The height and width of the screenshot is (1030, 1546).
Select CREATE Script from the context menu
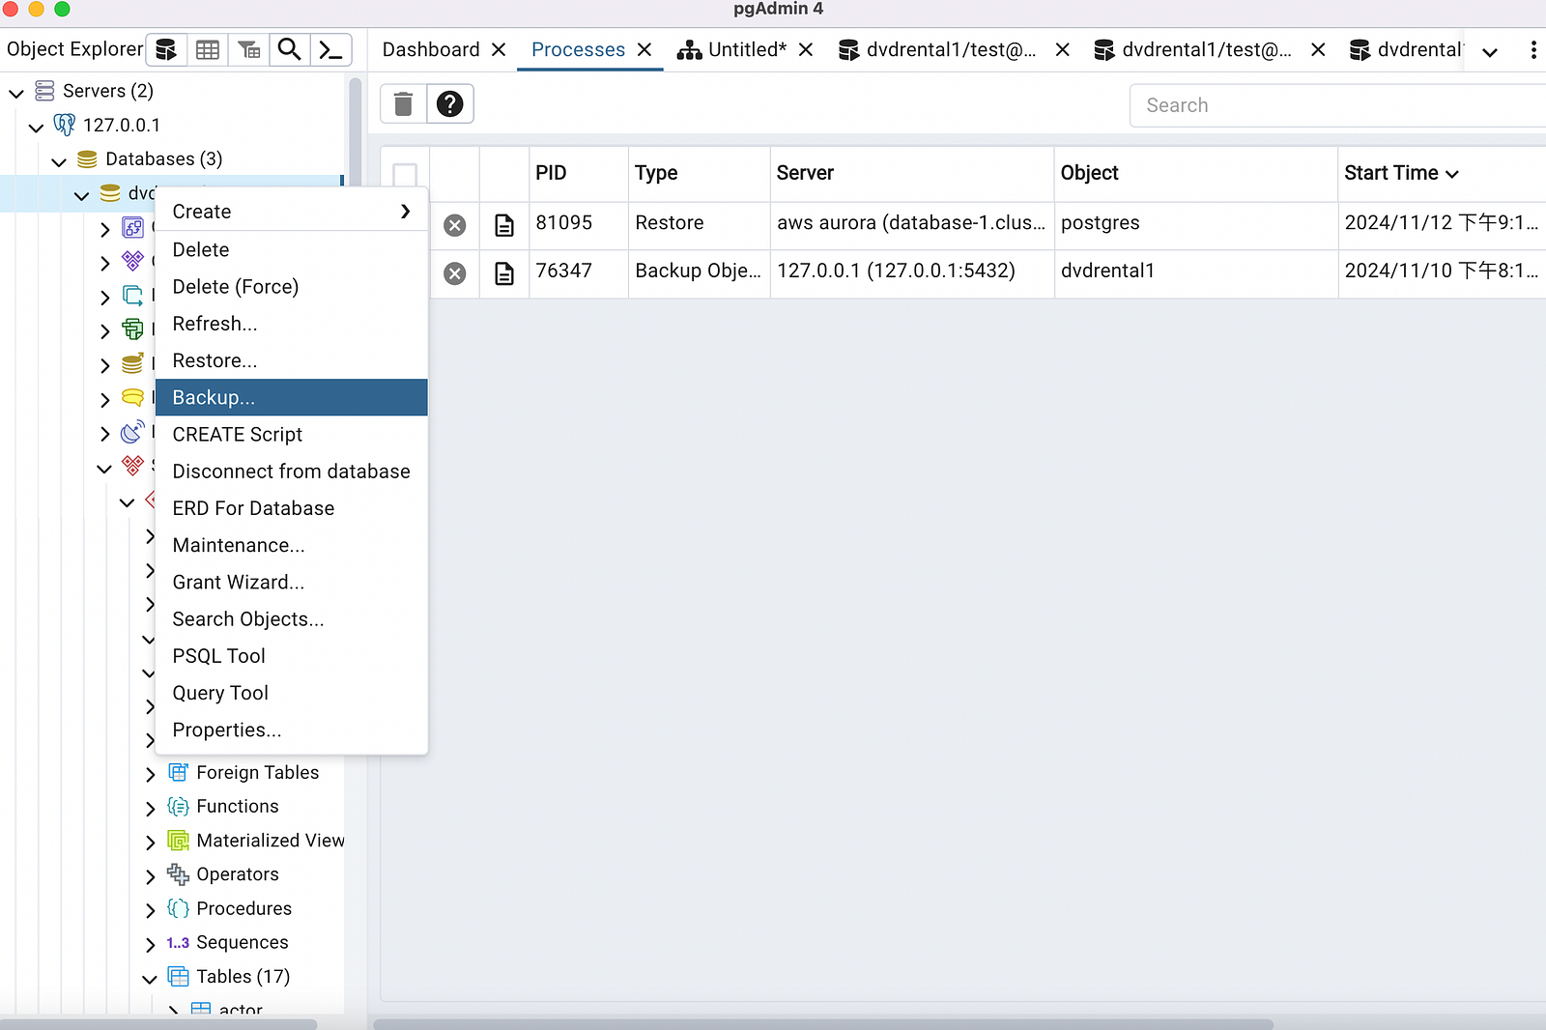click(x=291, y=435)
